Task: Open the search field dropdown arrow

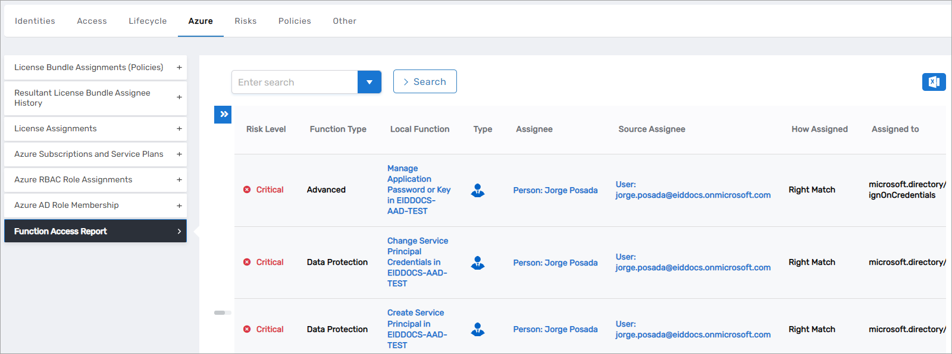Action: click(x=369, y=82)
